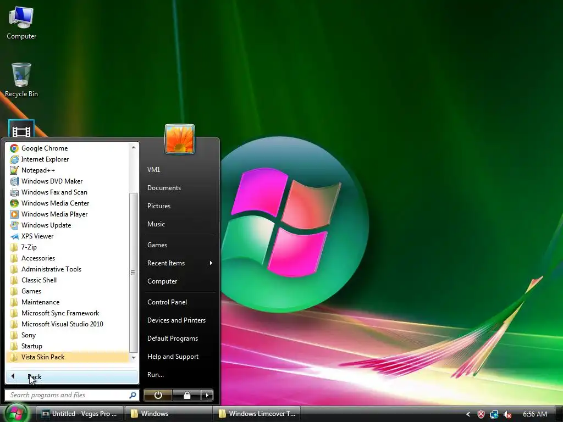
Task: Open Devices and Printers
Action: [180, 320]
